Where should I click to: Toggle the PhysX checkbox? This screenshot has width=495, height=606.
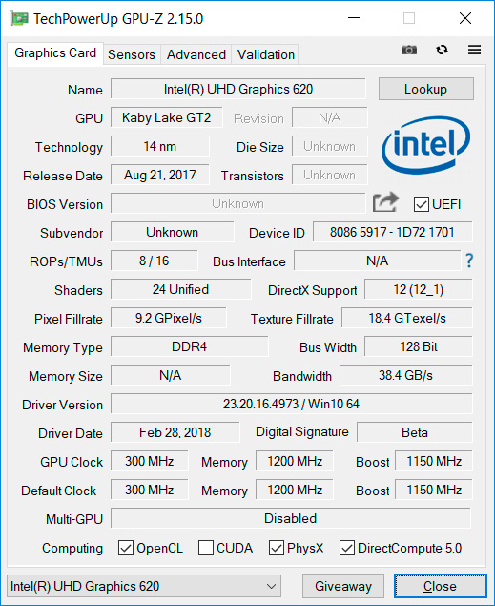[x=276, y=548]
